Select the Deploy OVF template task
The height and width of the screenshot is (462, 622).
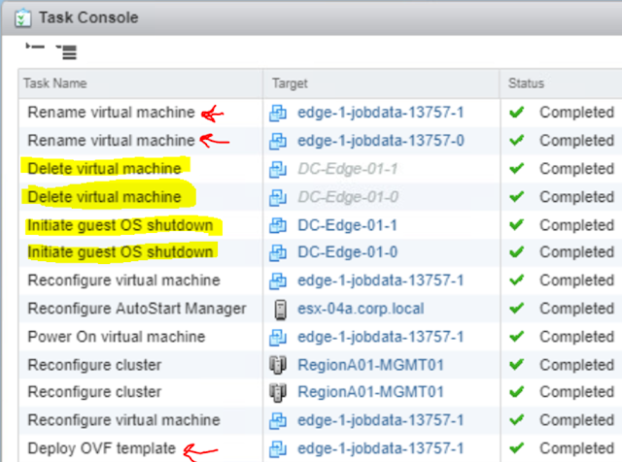click(101, 448)
